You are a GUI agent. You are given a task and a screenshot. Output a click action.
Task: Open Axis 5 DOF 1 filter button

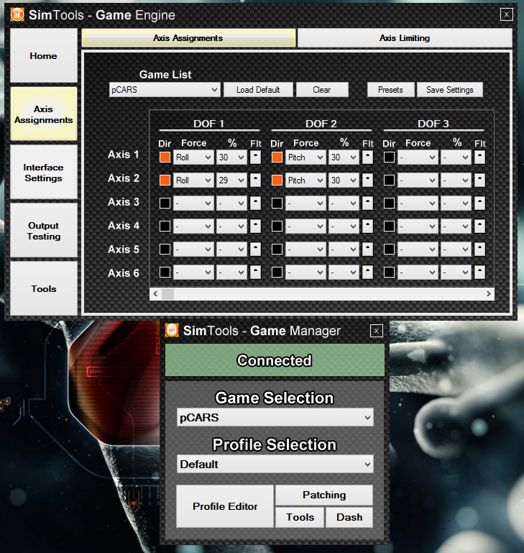(255, 249)
